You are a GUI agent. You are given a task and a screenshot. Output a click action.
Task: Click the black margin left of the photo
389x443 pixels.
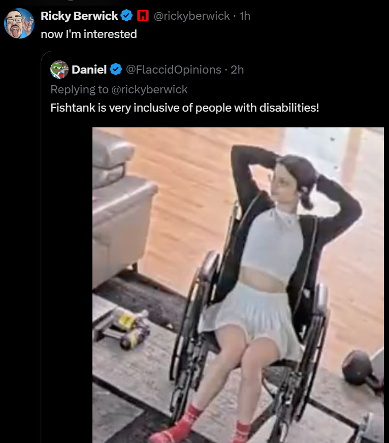click(67, 285)
